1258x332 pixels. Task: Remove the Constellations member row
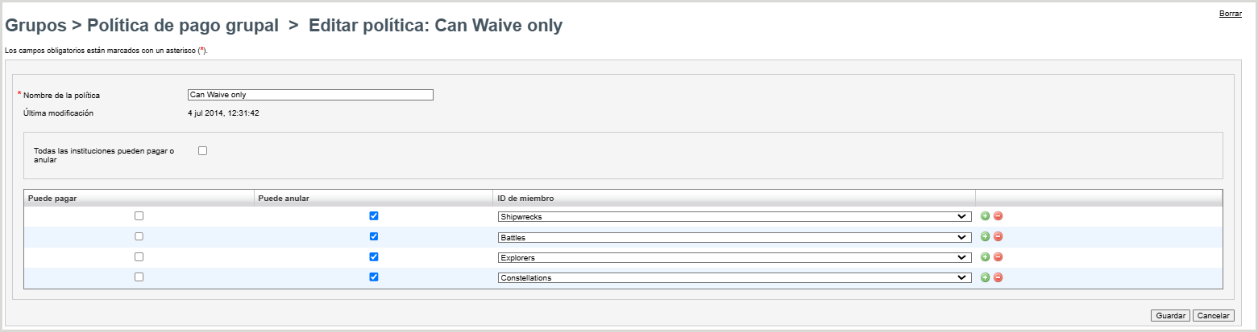pyautogui.click(x=998, y=277)
